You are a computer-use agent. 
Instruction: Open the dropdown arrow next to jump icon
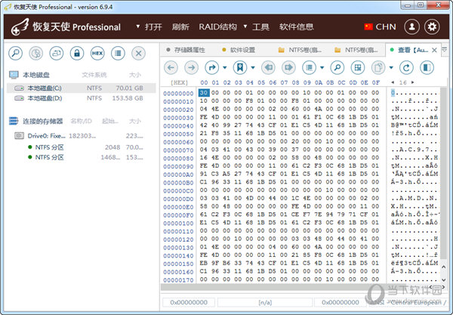pos(225,68)
